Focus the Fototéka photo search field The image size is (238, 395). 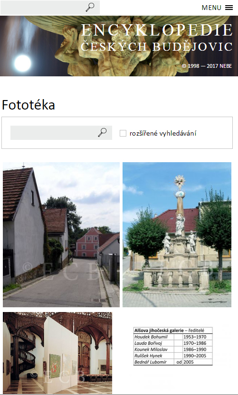(x=61, y=133)
